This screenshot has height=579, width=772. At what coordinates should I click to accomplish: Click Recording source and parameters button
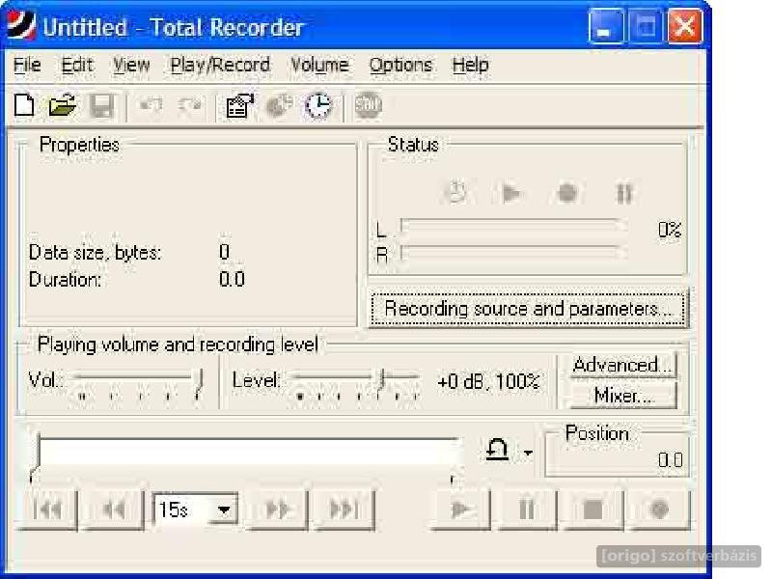(528, 309)
